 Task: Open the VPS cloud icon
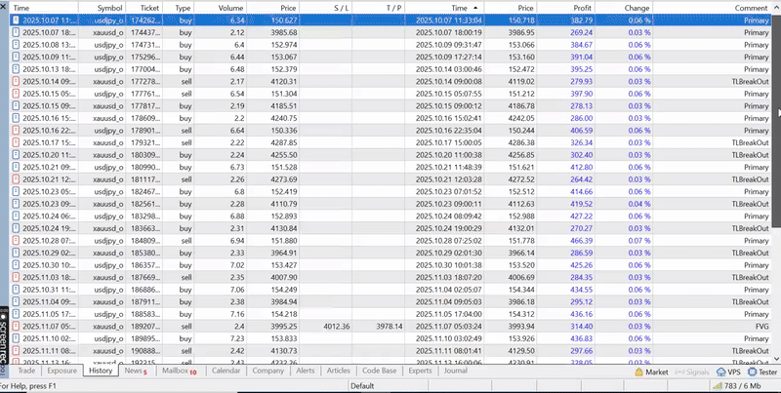(720, 372)
